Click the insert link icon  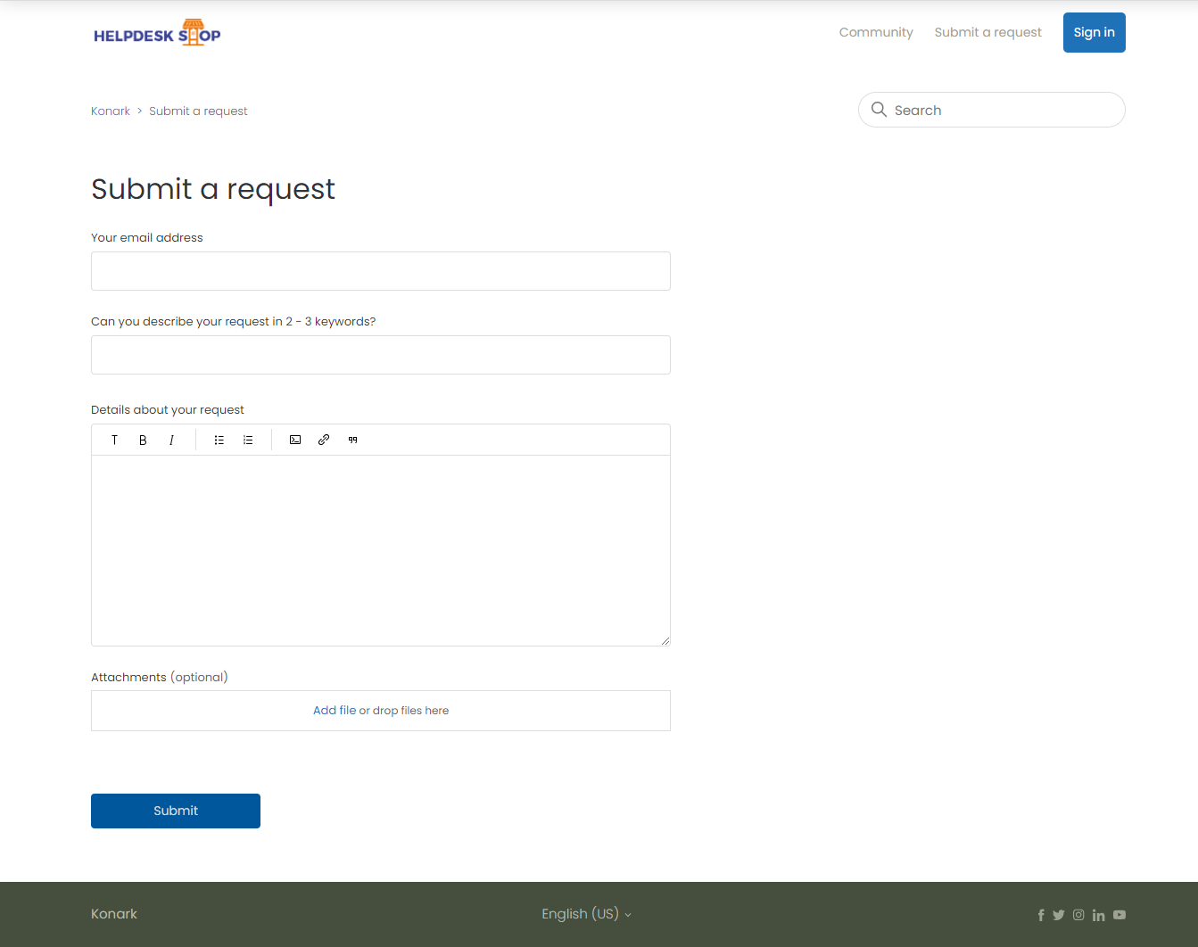[x=324, y=441]
